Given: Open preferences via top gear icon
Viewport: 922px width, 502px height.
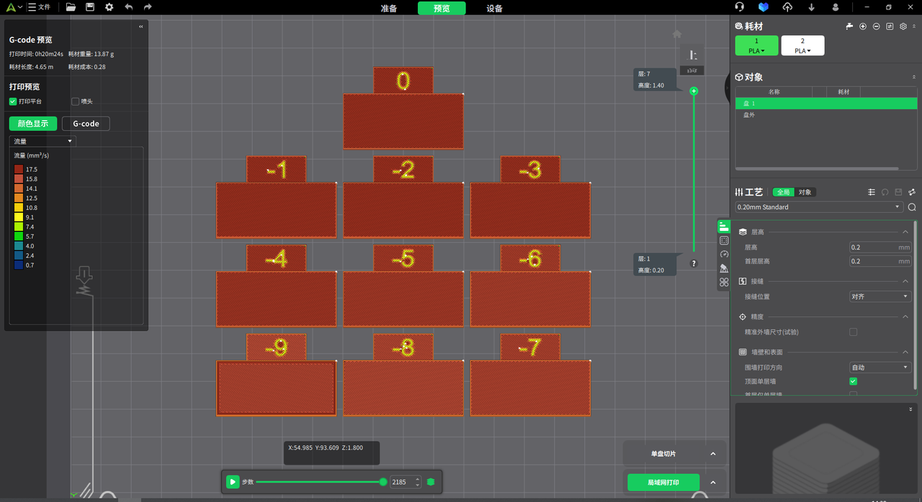Looking at the screenshot, I should coord(109,7).
